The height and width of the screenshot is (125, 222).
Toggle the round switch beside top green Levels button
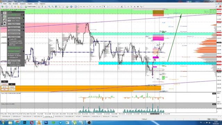coord(22,15)
